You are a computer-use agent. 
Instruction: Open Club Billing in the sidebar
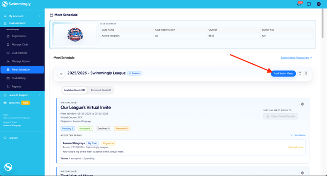(x=22, y=78)
